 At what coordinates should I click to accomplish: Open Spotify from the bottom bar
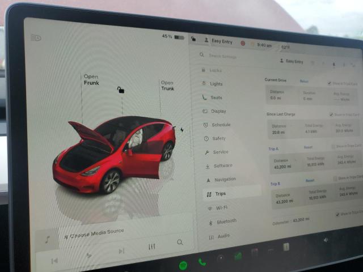coord(183,265)
